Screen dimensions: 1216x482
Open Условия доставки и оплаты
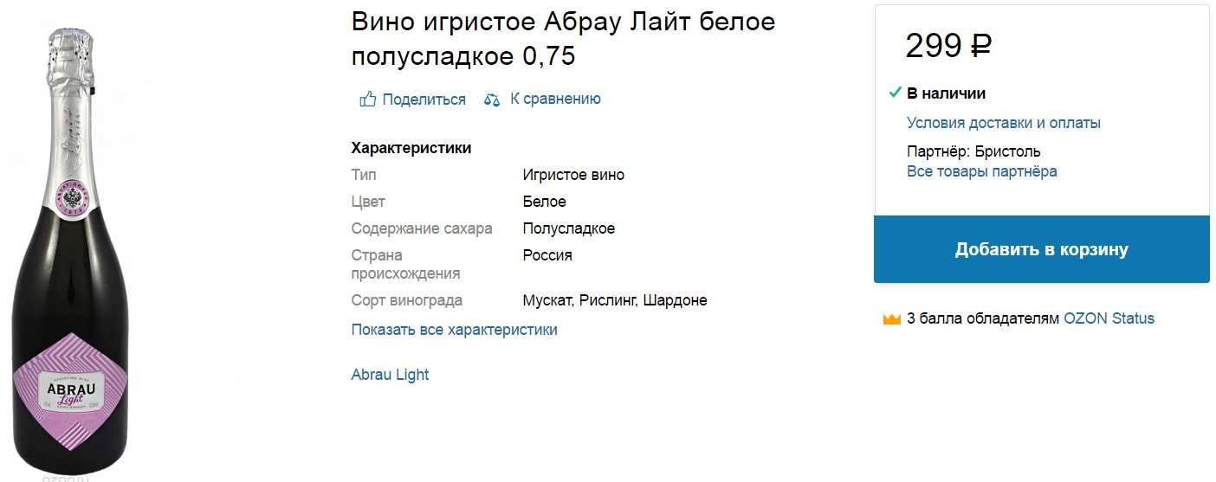(1004, 123)
